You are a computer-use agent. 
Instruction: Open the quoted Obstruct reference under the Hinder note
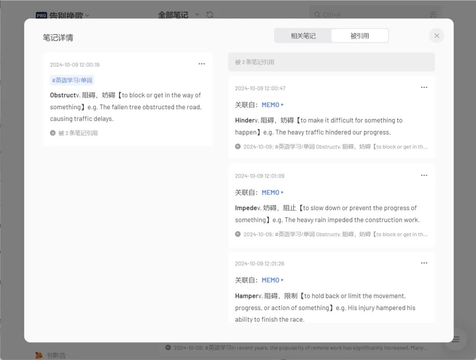(x=335, y=147)
